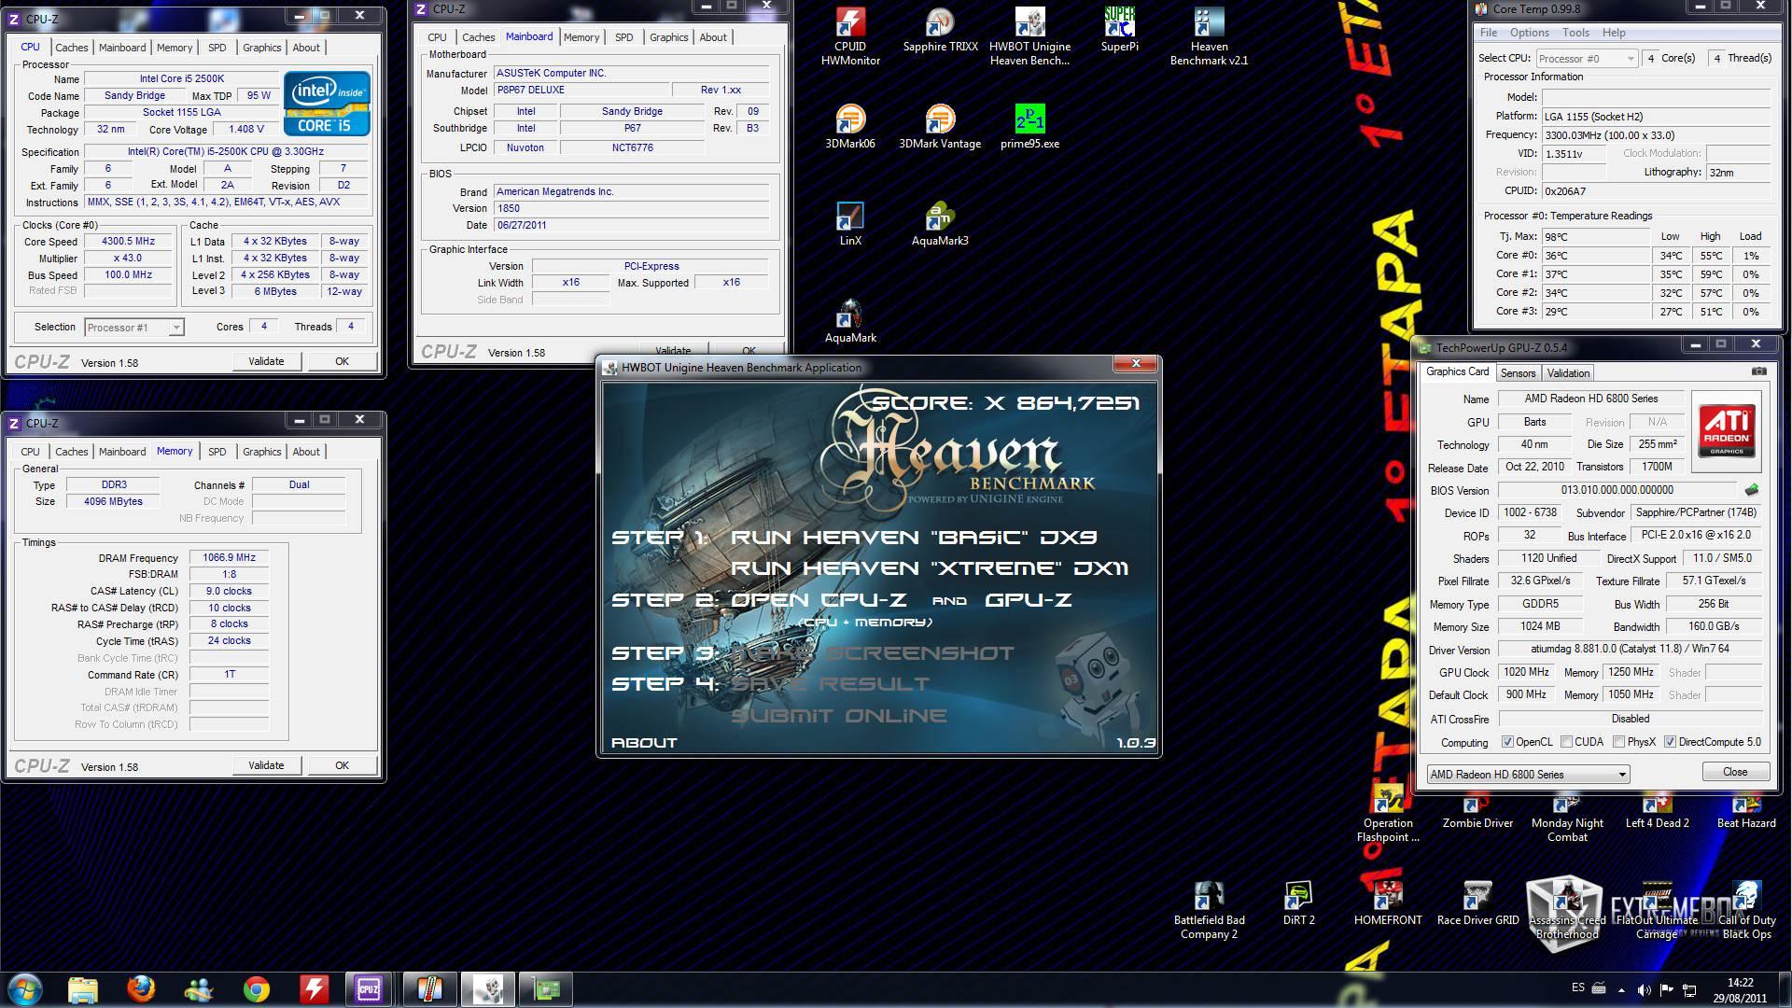Open the Race Driver GRID shortcut
This screenshot has width=1792, height=1008.
coord(1477,903)
